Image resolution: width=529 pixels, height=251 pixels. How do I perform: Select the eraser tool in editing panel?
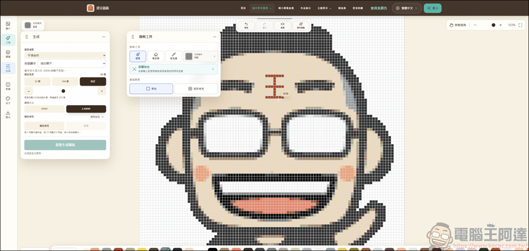coord(156,56)
